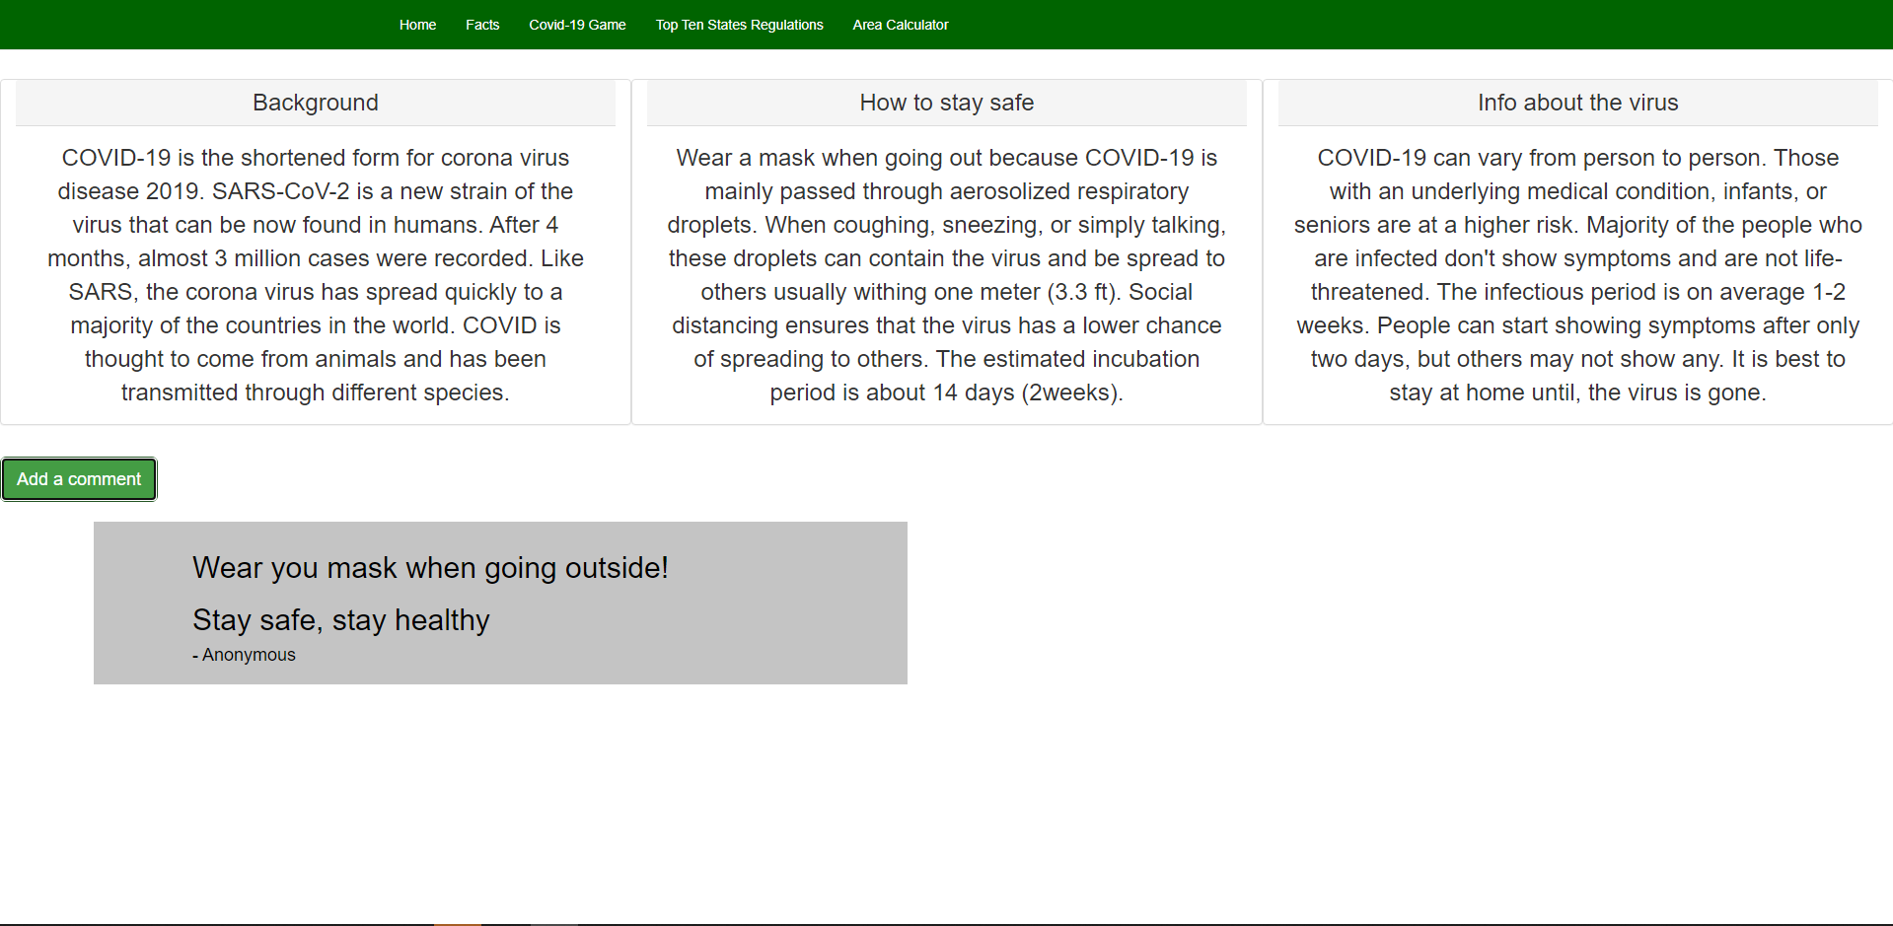Screen dimensions: 1893x926
Task: Click the orange segment of the bottom bar
Action: coord(459,923)
